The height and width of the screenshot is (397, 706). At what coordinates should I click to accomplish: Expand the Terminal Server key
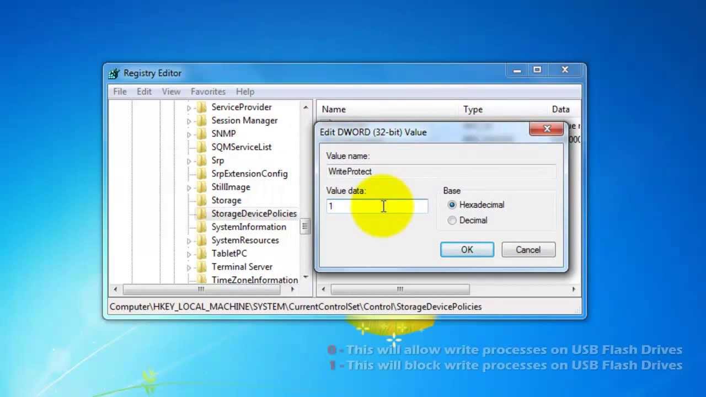click(189, 267)
